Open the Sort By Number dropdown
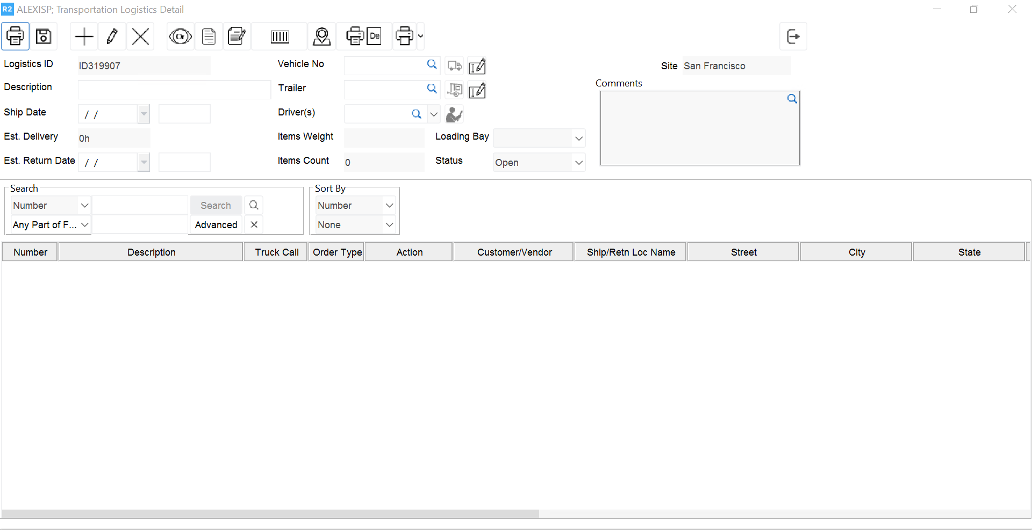Viewport: 1032px width, 530px height. click(x=389, y=206)
